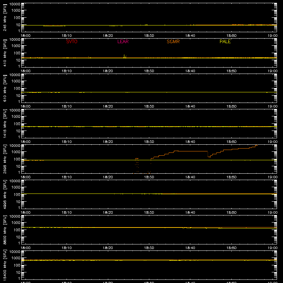Click the SVTO station legend label
This screenshot has width=283, height=283.
click(x=72, y=41)
